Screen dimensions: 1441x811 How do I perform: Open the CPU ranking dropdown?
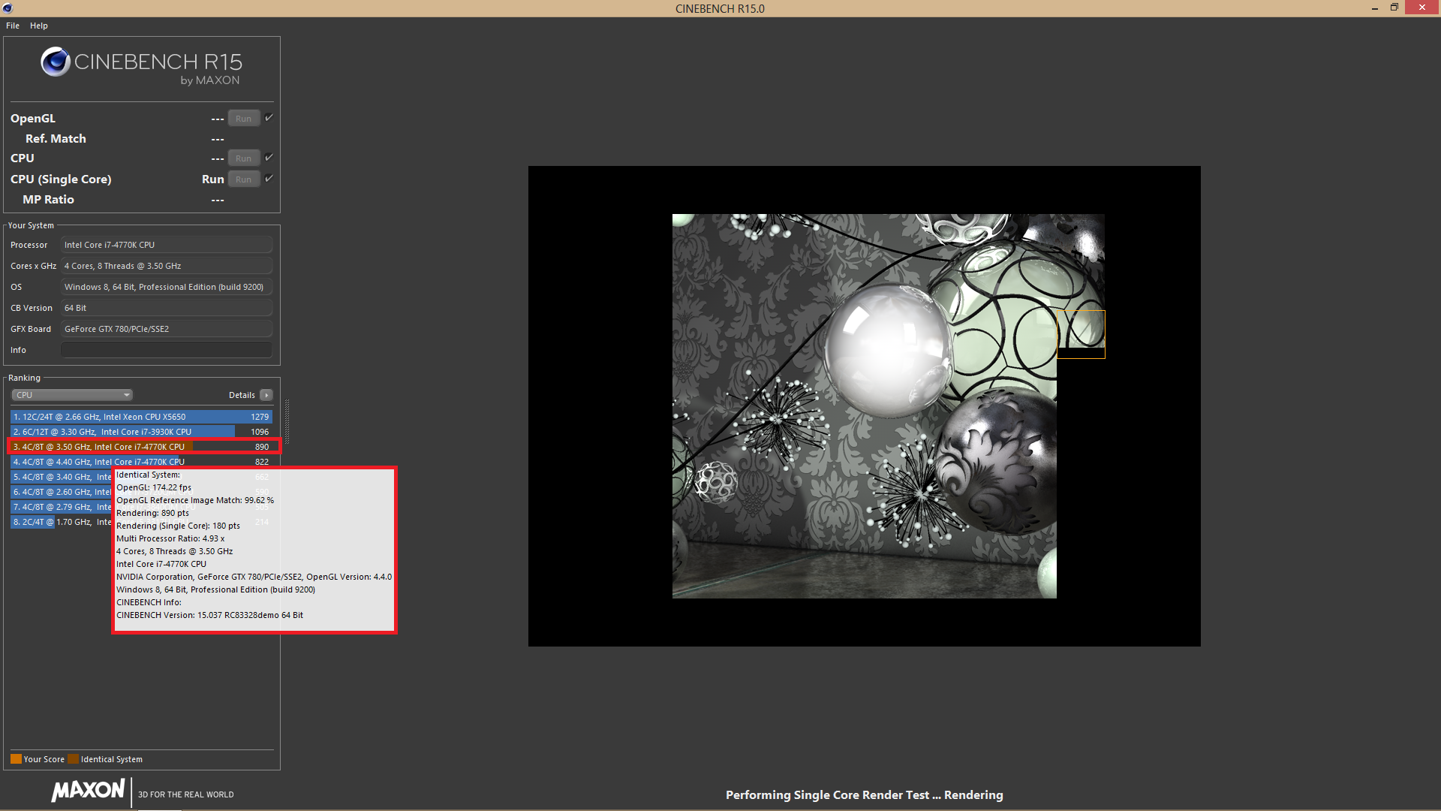[x=72, y=395]
